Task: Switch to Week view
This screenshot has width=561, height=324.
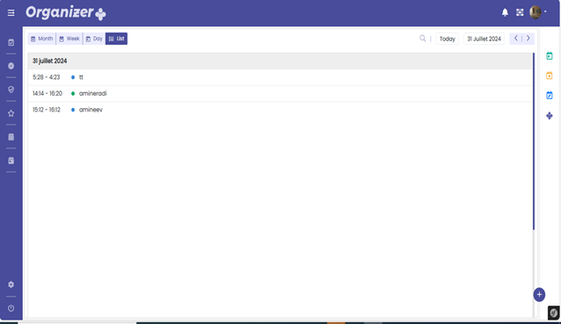Action: pos(69,39)
